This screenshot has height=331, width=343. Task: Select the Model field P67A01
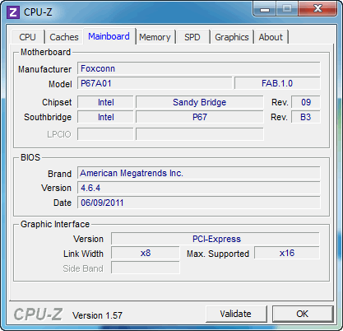(155, 83)
